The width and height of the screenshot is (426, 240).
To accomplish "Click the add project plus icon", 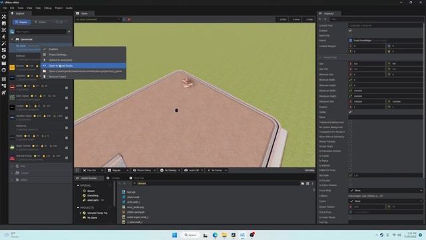I will point(69,32).
